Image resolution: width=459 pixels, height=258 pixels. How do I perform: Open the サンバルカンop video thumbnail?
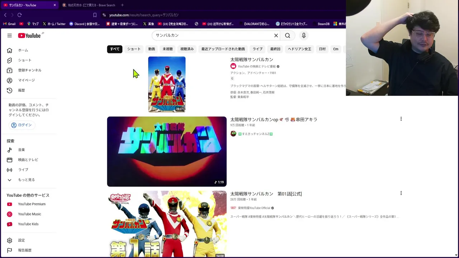[x=167, y=152]
